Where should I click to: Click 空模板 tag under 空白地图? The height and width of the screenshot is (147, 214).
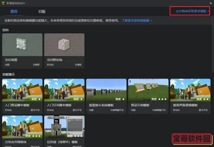36,65
